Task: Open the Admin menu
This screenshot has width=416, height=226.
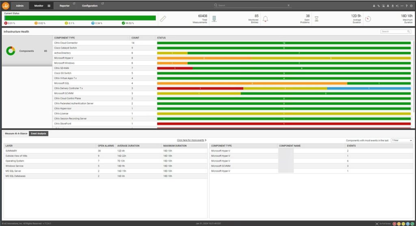Action: click(x=19, y=6)
